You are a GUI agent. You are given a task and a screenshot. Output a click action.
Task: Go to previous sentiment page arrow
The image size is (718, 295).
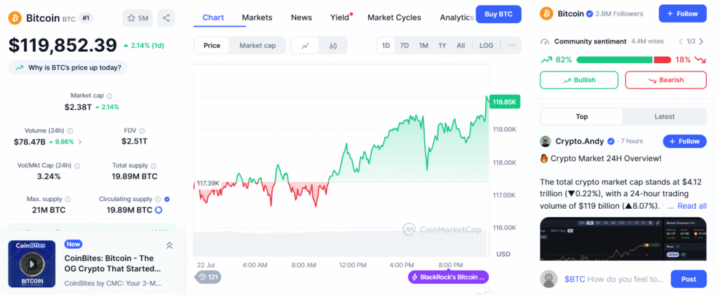[x=680, y=41]
